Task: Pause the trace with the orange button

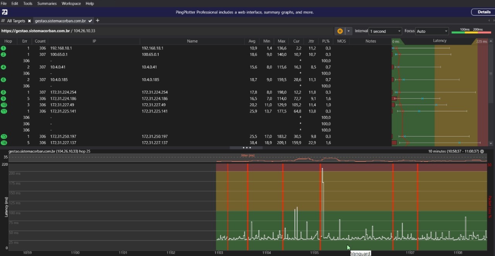Action: point(340,31)
